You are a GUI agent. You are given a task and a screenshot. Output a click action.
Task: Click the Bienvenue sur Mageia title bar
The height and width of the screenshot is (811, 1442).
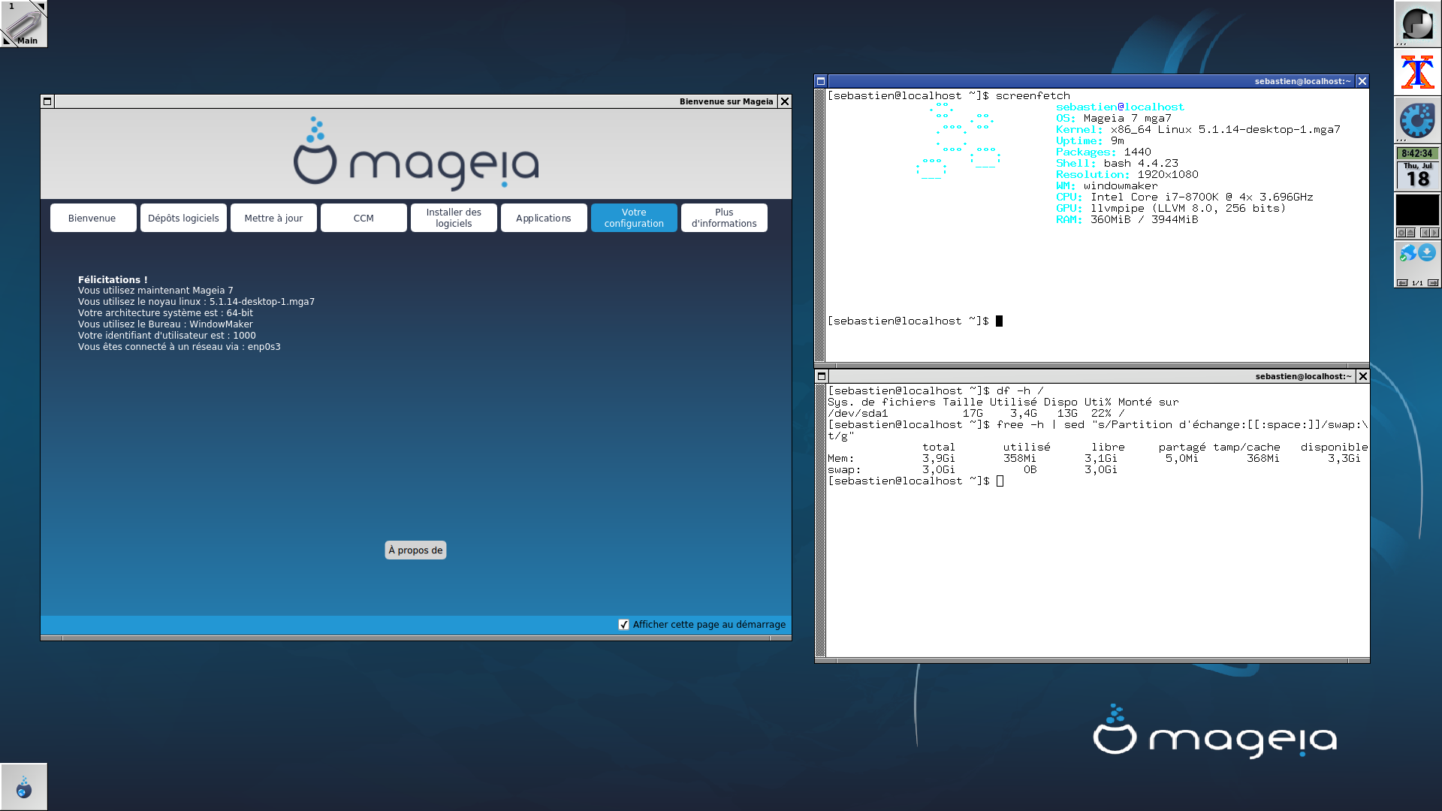click(416, 101)
